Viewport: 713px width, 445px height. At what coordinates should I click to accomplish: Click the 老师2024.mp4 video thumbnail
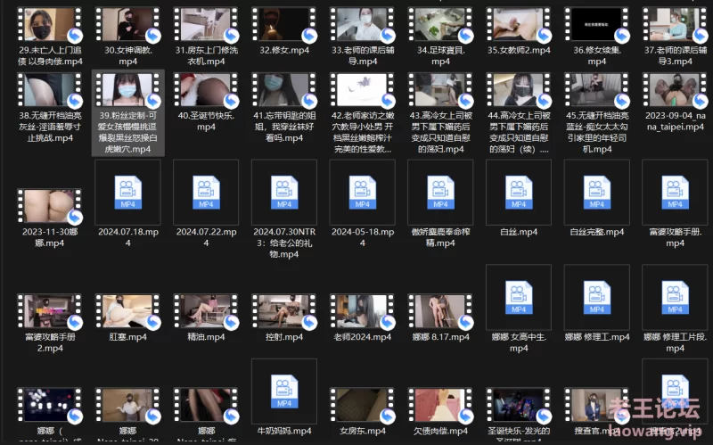tap(362, 309)
